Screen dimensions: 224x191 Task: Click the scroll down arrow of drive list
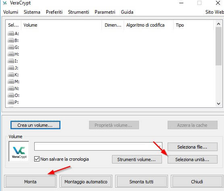pos(218,103)
